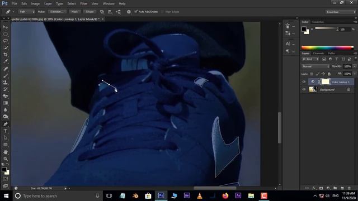358x201 pixels.
Task: Switch to the Paths tab
Action: coord(331,54)
